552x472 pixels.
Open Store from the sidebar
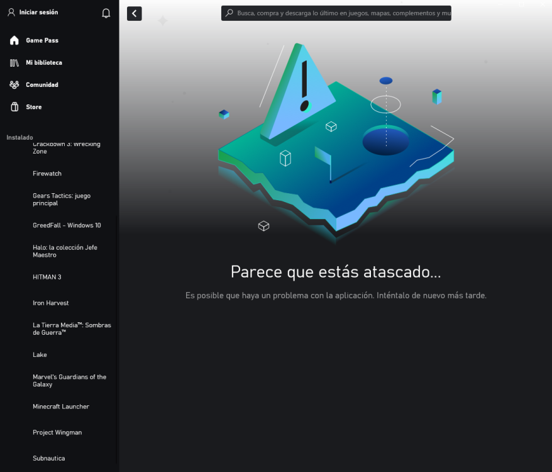33,106
